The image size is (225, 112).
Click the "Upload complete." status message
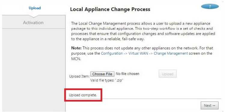click(83, 95)
